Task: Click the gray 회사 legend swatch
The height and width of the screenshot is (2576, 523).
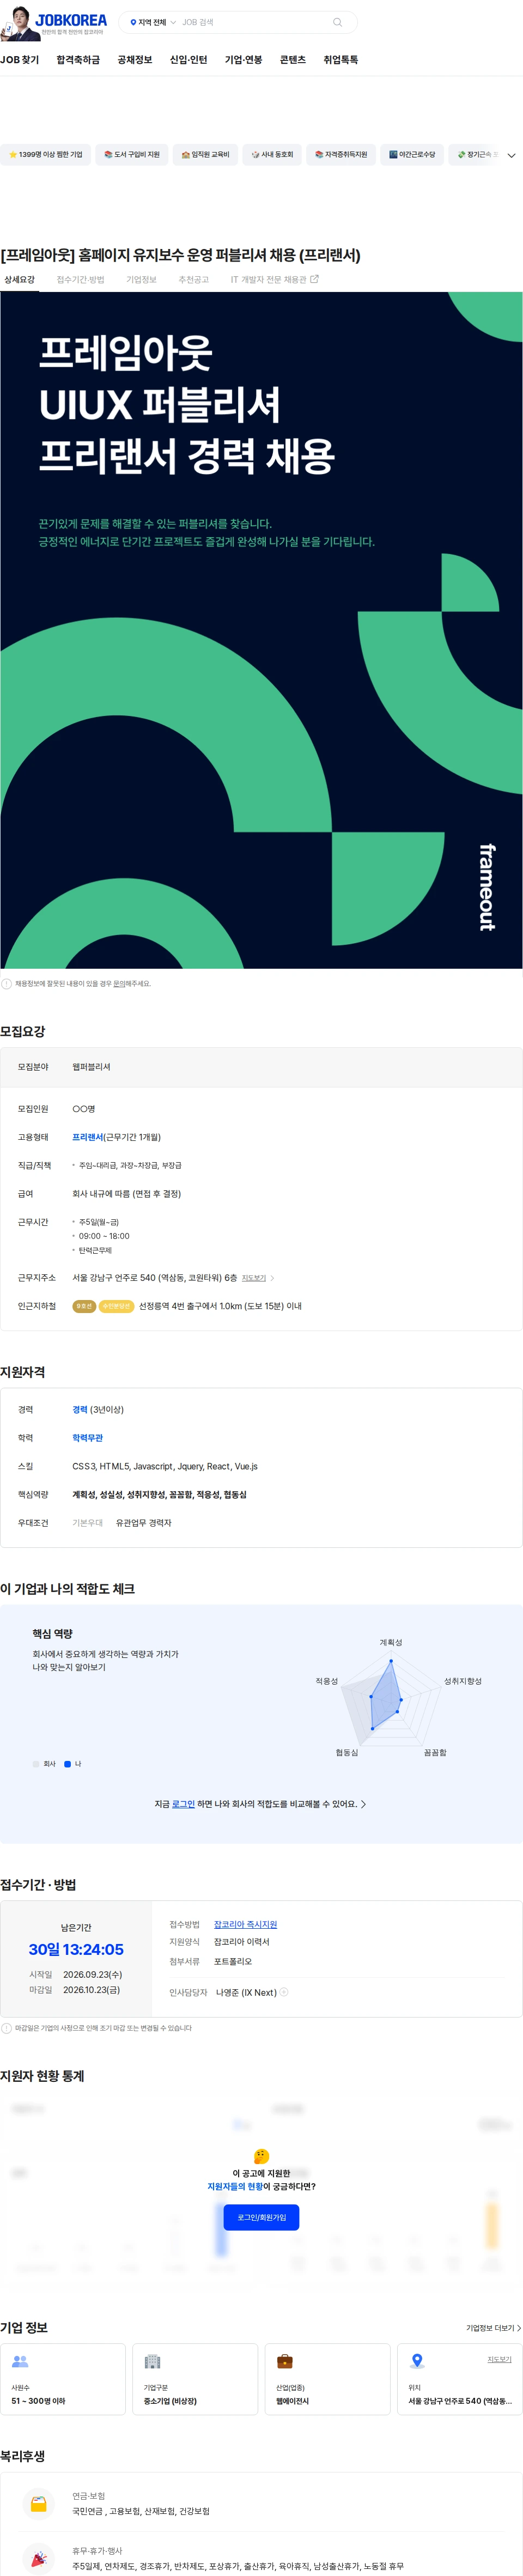Action: pyautogui.click(x=36, y=1764)
